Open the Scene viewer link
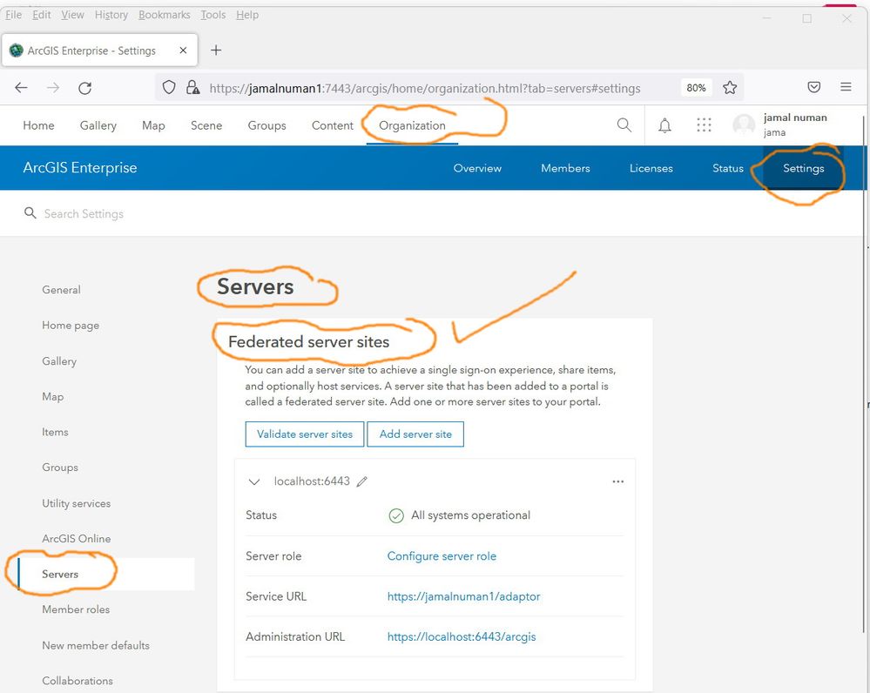 [x=206, y=125]
